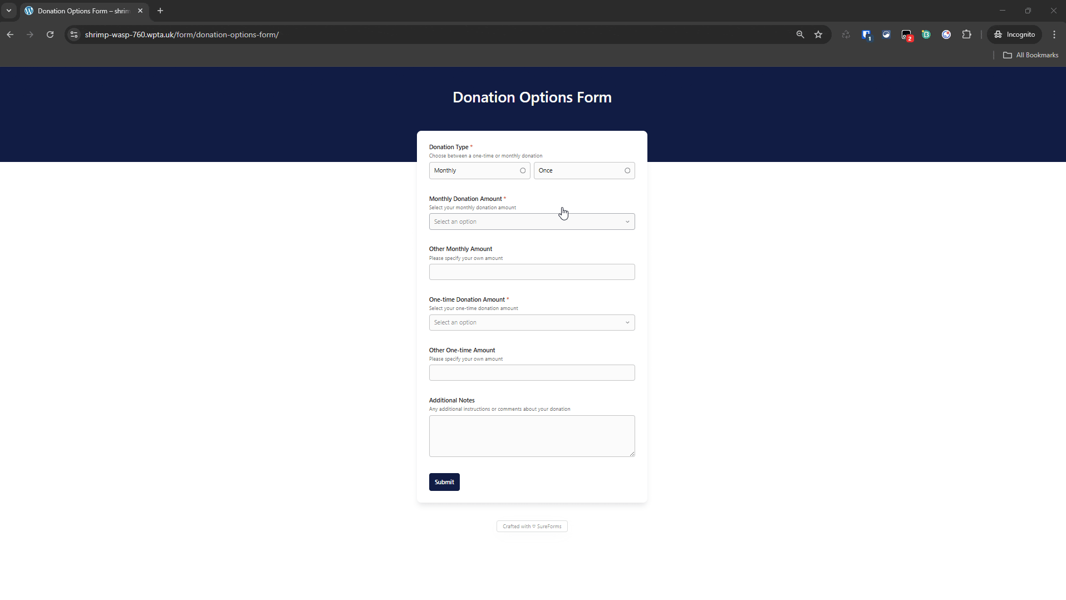Screen dimensions: 1066x600
Task: Open the tab search chevron
Action: (x=8, y=11)
